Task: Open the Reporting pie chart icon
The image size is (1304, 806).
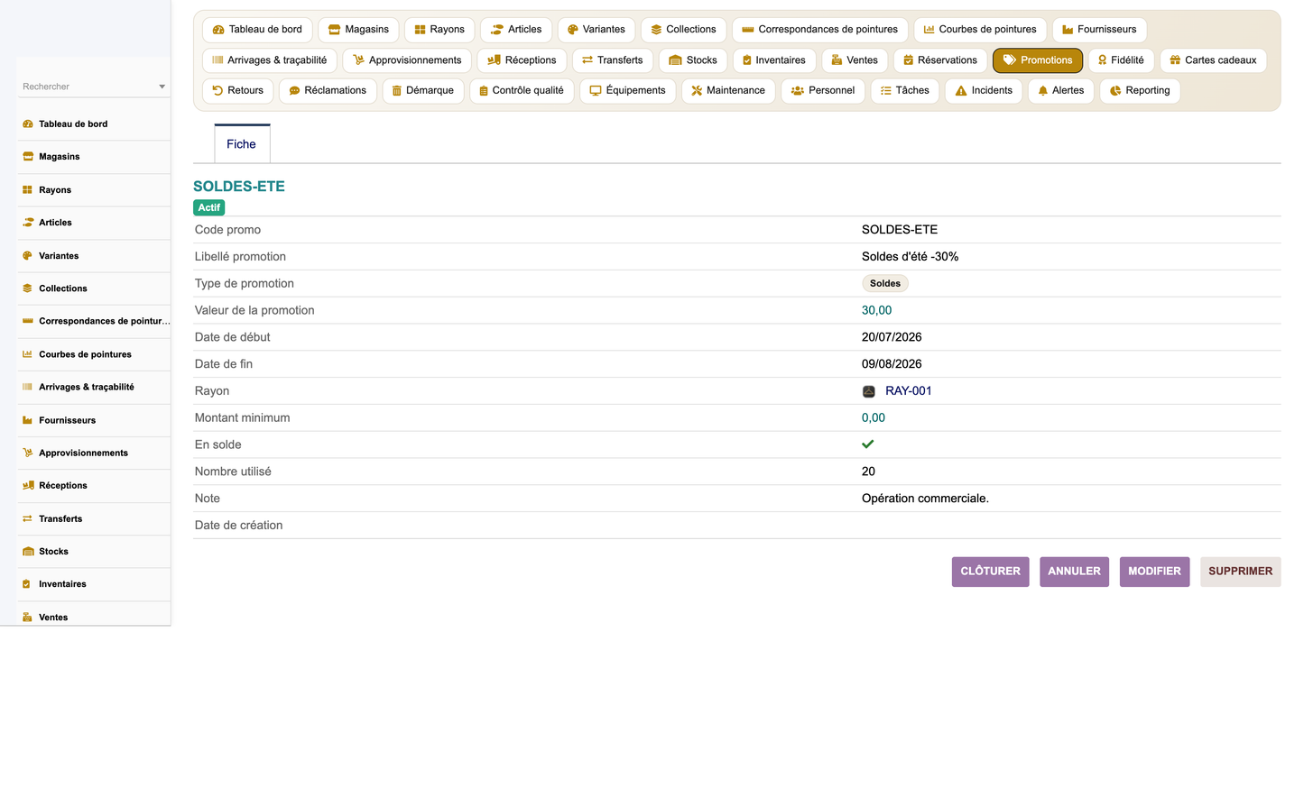Action: pyautogui.click(x=1115, y=91)
